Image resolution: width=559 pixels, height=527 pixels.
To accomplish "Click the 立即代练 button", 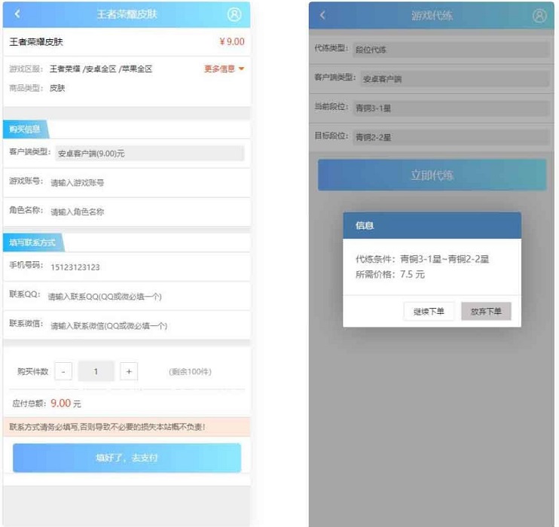I will (x=432, y=175).
